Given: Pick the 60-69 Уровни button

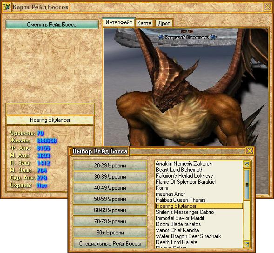Looking at the screenshot, I should [x=110, y=210].
